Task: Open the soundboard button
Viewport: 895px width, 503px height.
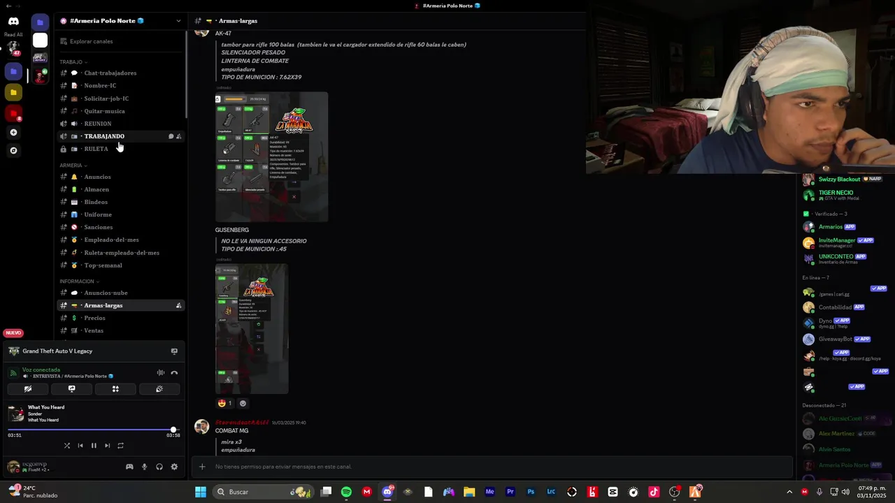Action: click(159, 389)
